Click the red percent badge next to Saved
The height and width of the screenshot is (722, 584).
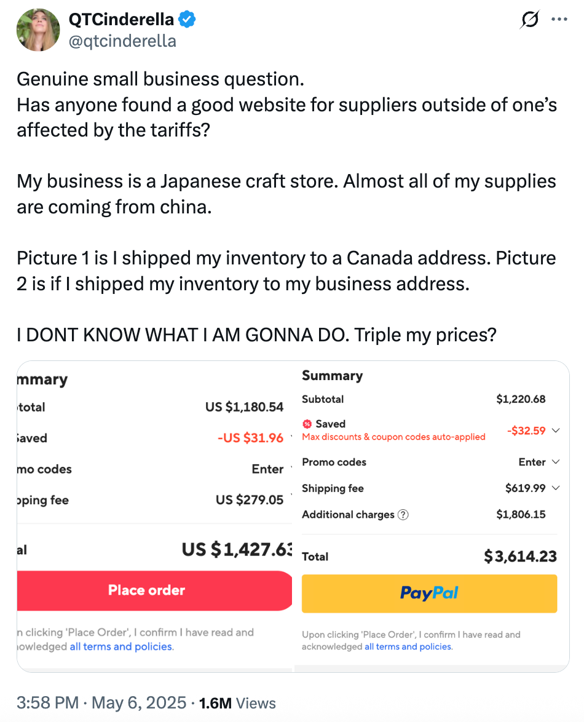point(307,424)
